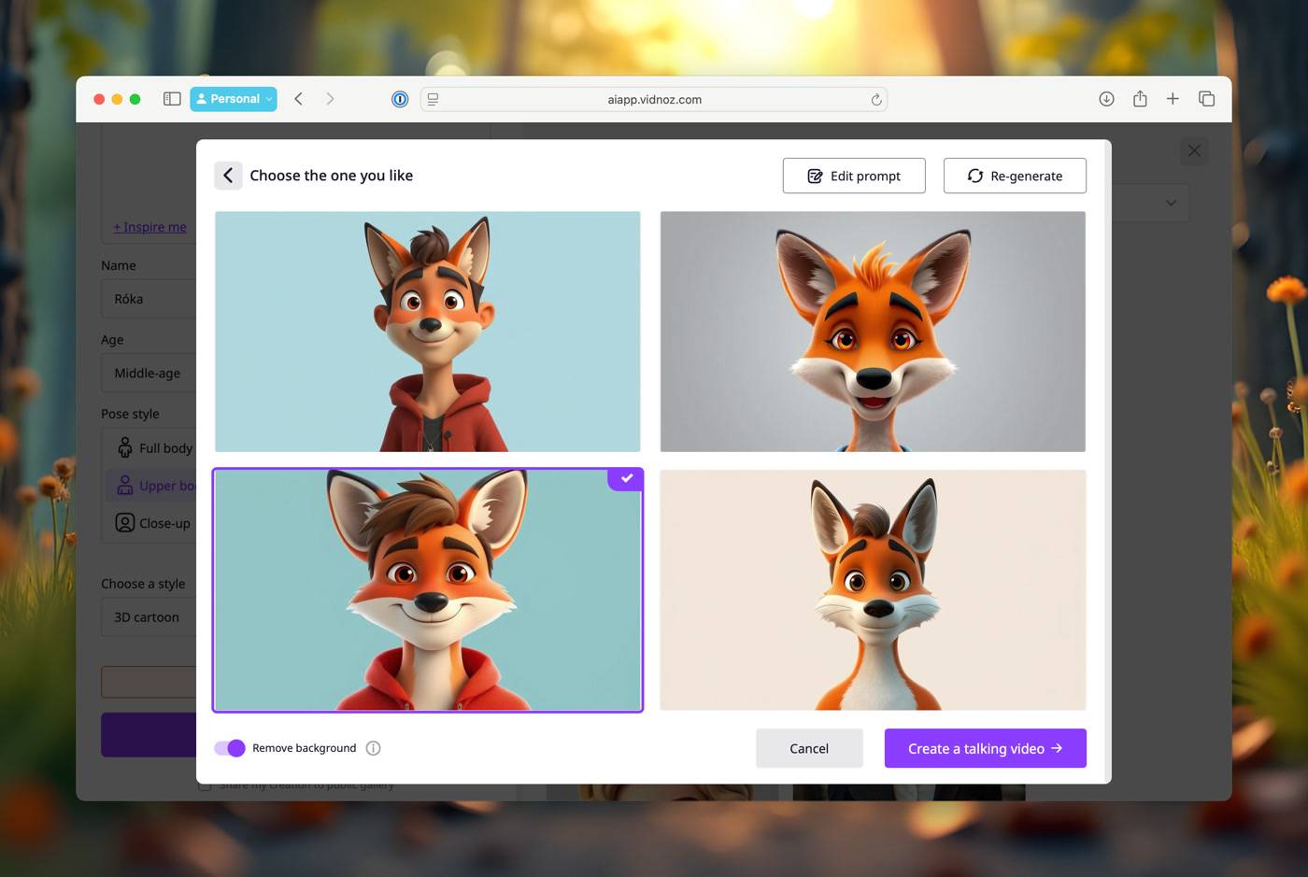Image resolution: width=1308 pixels, height=877 pixels.
Task: Click the page reader icon in address bar
Action: [434, 99]
